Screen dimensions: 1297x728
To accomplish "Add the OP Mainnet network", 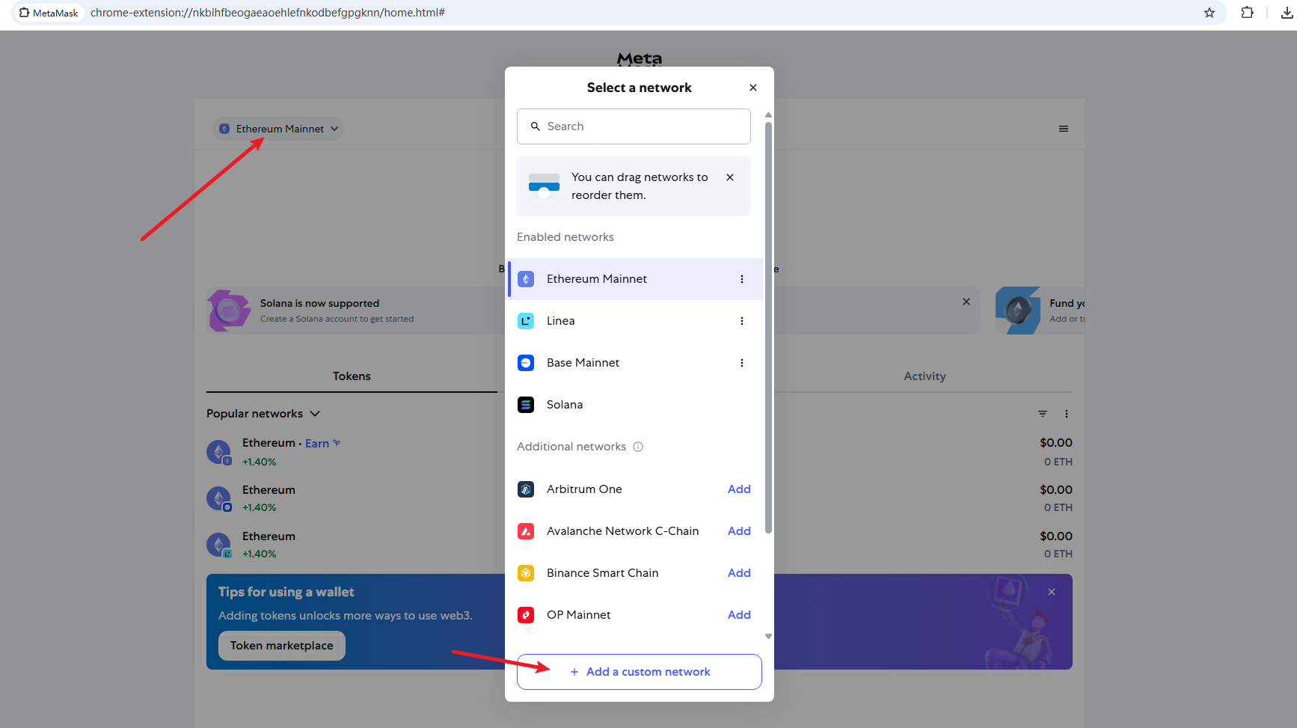I will (x=739, y=615).
